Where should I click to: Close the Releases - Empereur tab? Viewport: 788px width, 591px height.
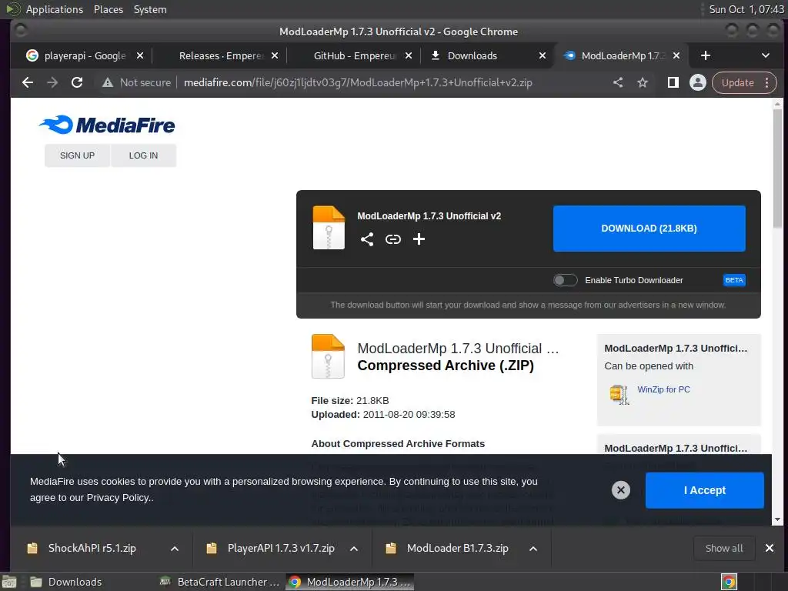coord(275,55)
